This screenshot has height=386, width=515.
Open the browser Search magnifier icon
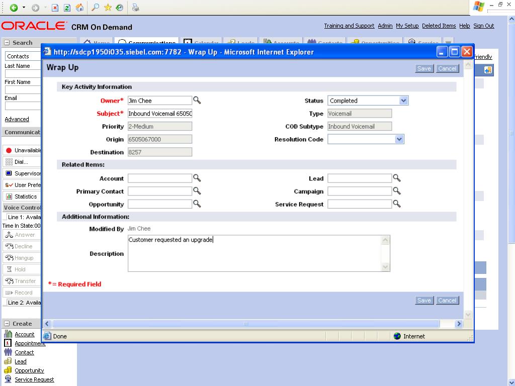pyautogui.click(x=95, y=7)
